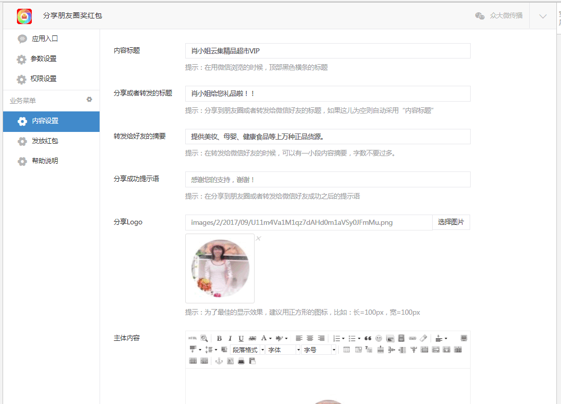
Task: Click the share logo thumbnail preview
Action: pyautogui.click(x=220, y=268)
